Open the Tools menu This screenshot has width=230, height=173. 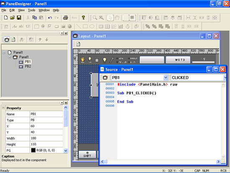(31, 10)
